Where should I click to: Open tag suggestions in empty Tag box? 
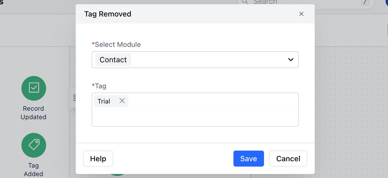pyautogui.click(x=195, y=117)
